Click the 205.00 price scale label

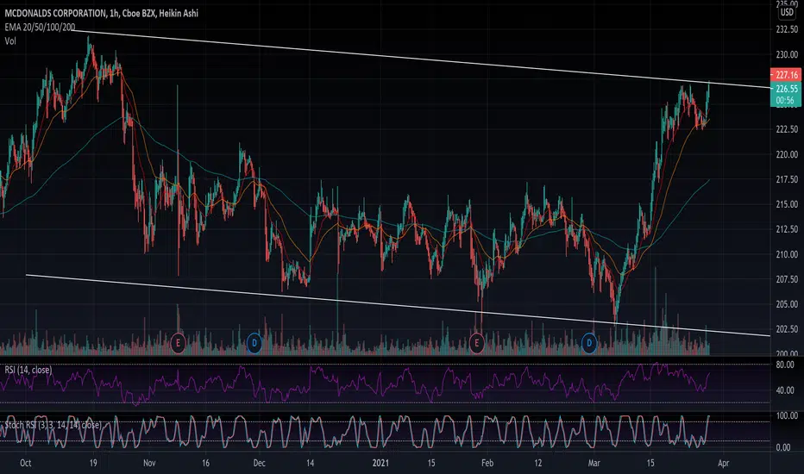(x=787, y=304)
